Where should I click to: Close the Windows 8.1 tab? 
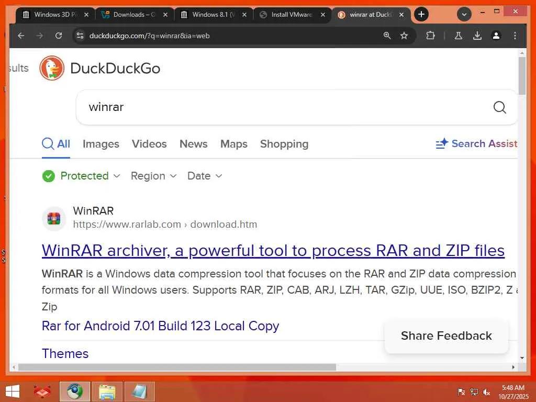244,15
